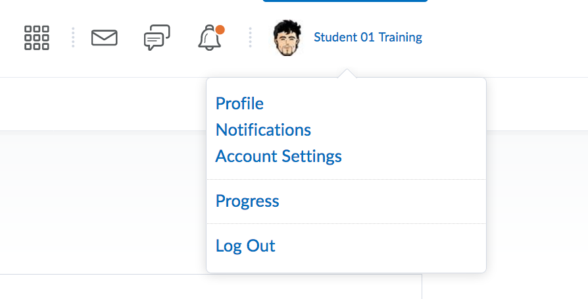588x299 pixels.
Task: Open message alerts envelope icon
Action: point(105,38)
